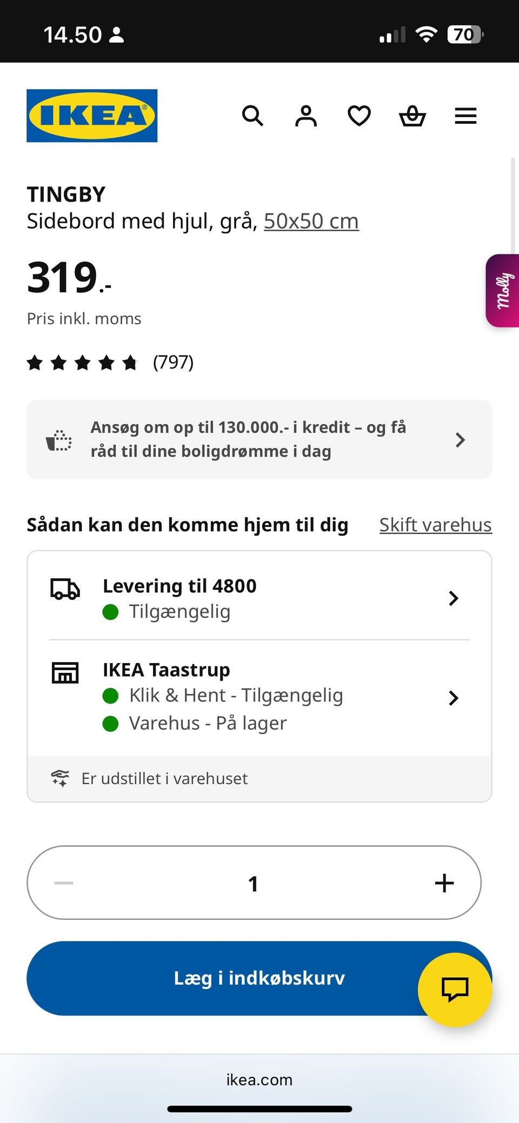The height and width of the screenshot is (1123, 519).
Task: Open the shopping basket icon
Action: pos(412,116)
